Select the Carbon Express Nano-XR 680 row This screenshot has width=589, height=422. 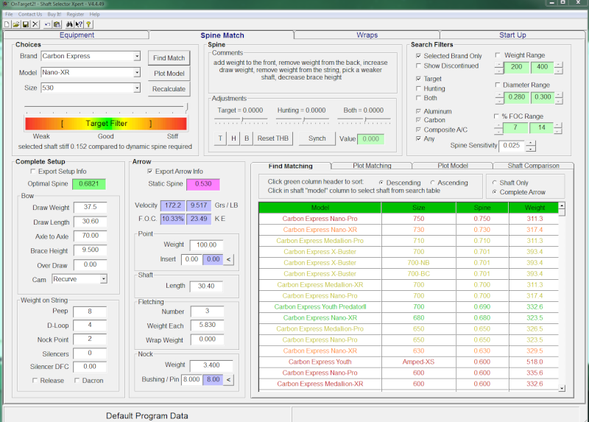[x=409, y=318]
